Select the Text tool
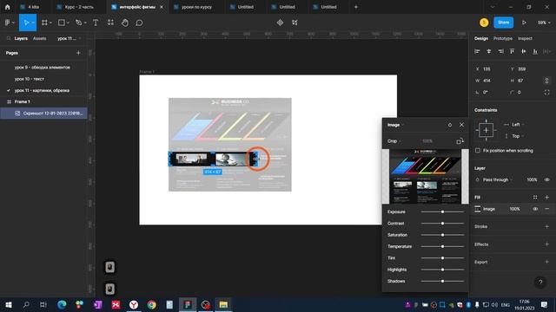 point(96,23)
